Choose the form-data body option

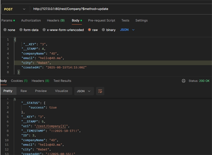[x=21, y=30]
